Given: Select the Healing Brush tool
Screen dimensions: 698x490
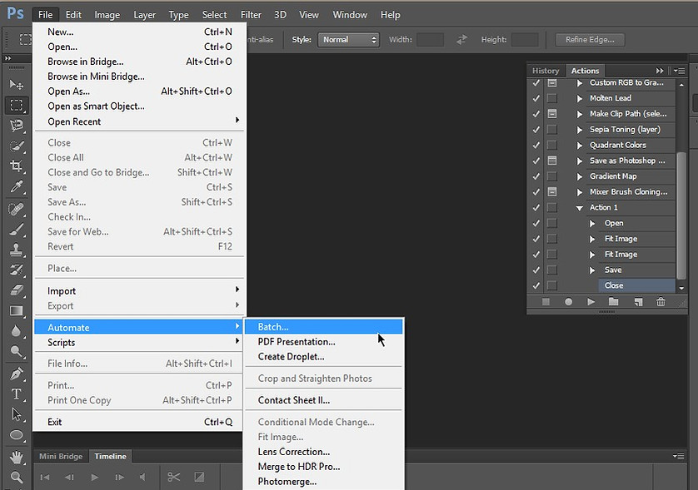Looking at the screenshot, I should [17, 209].
